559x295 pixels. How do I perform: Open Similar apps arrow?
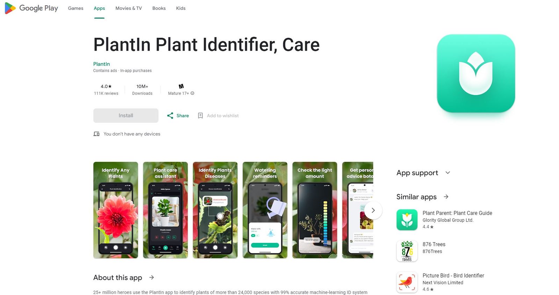[446, 197]
